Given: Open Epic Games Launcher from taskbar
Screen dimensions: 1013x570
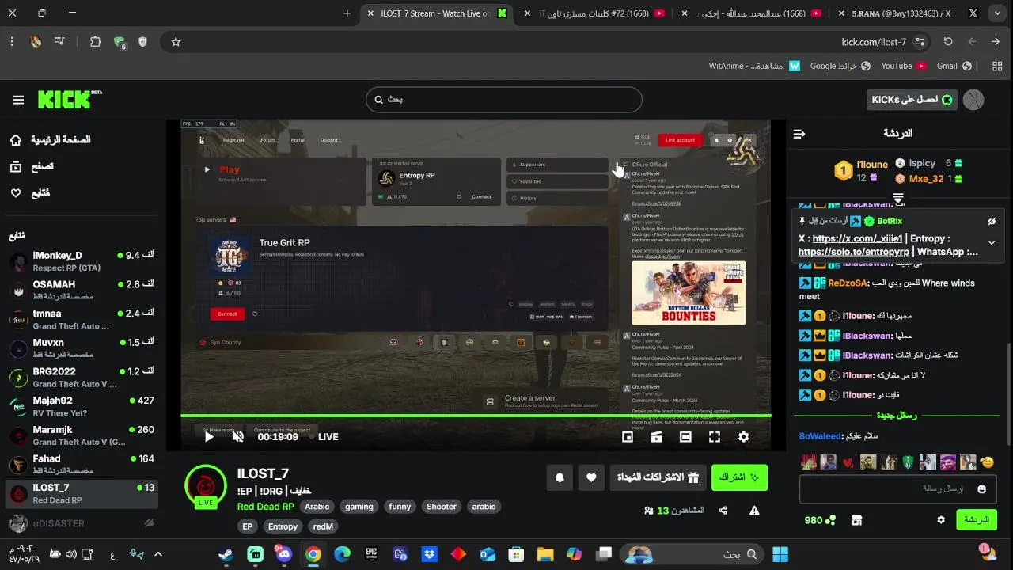Looking at the screenshot, I should pyautogui.click(x=371, y=554).
